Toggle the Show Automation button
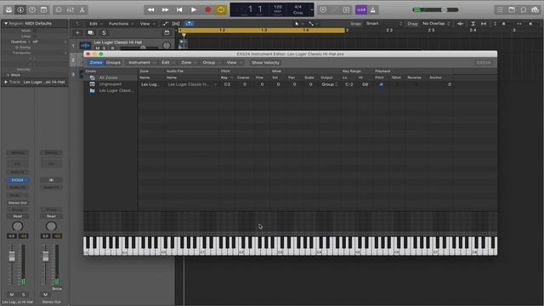This screenshot has height=306, width=544. pos(166,24)
